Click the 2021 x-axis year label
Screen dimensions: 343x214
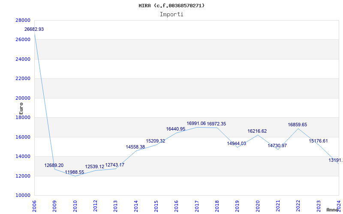(278, 206)
